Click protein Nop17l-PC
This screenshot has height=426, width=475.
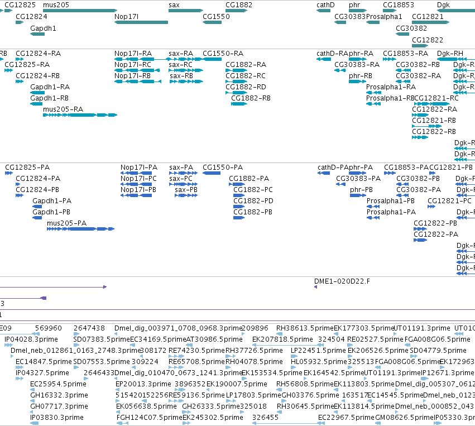pos(138,179)
